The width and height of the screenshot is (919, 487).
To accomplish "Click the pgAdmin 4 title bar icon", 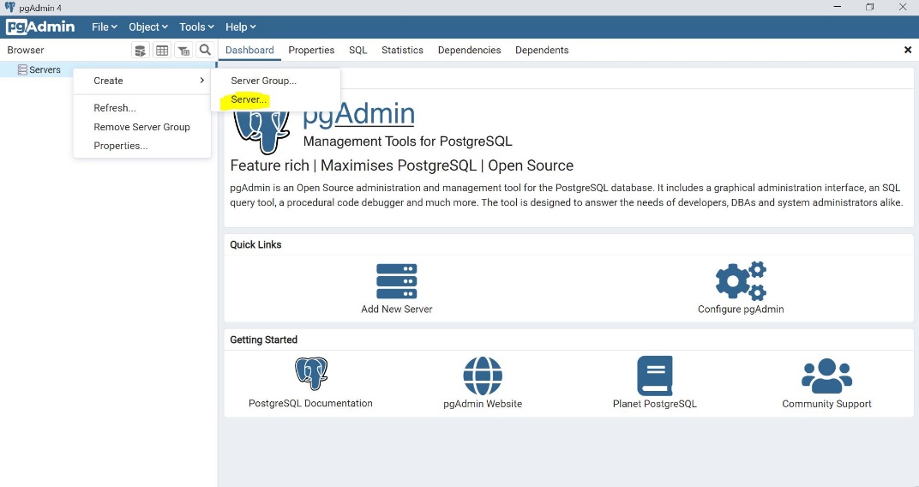I will pos(9,8).
